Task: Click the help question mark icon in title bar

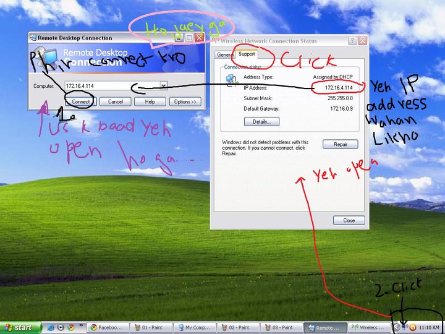Action: click(352, 41)
